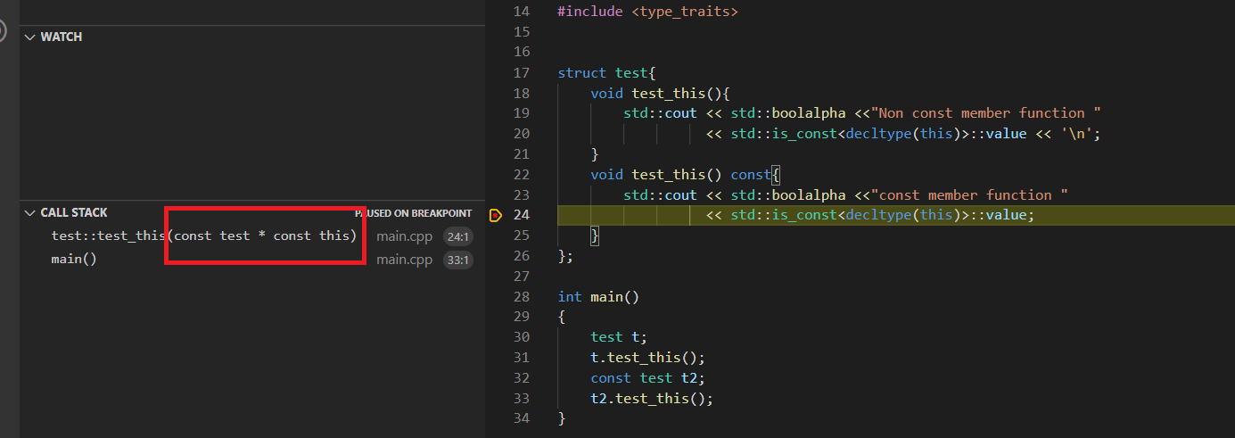Click the 'test t;' statement
Screen dimensions: 1235x438
coord(619,337)
